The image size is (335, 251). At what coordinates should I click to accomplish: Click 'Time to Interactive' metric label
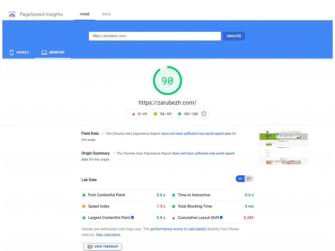click(194, 195)
